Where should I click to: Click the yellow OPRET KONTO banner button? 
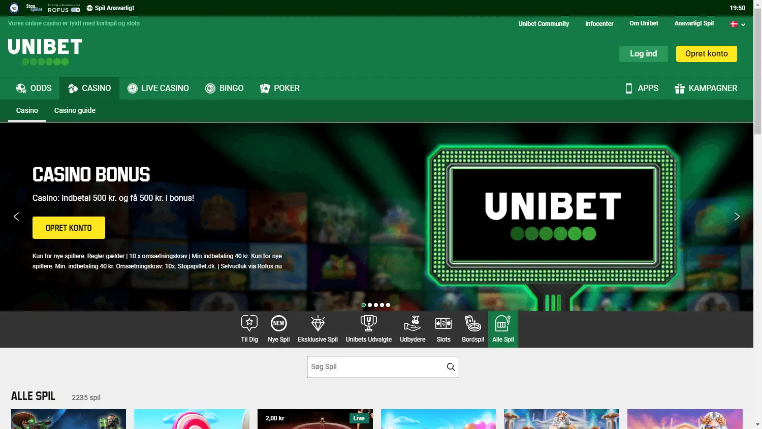click(69, 228)
